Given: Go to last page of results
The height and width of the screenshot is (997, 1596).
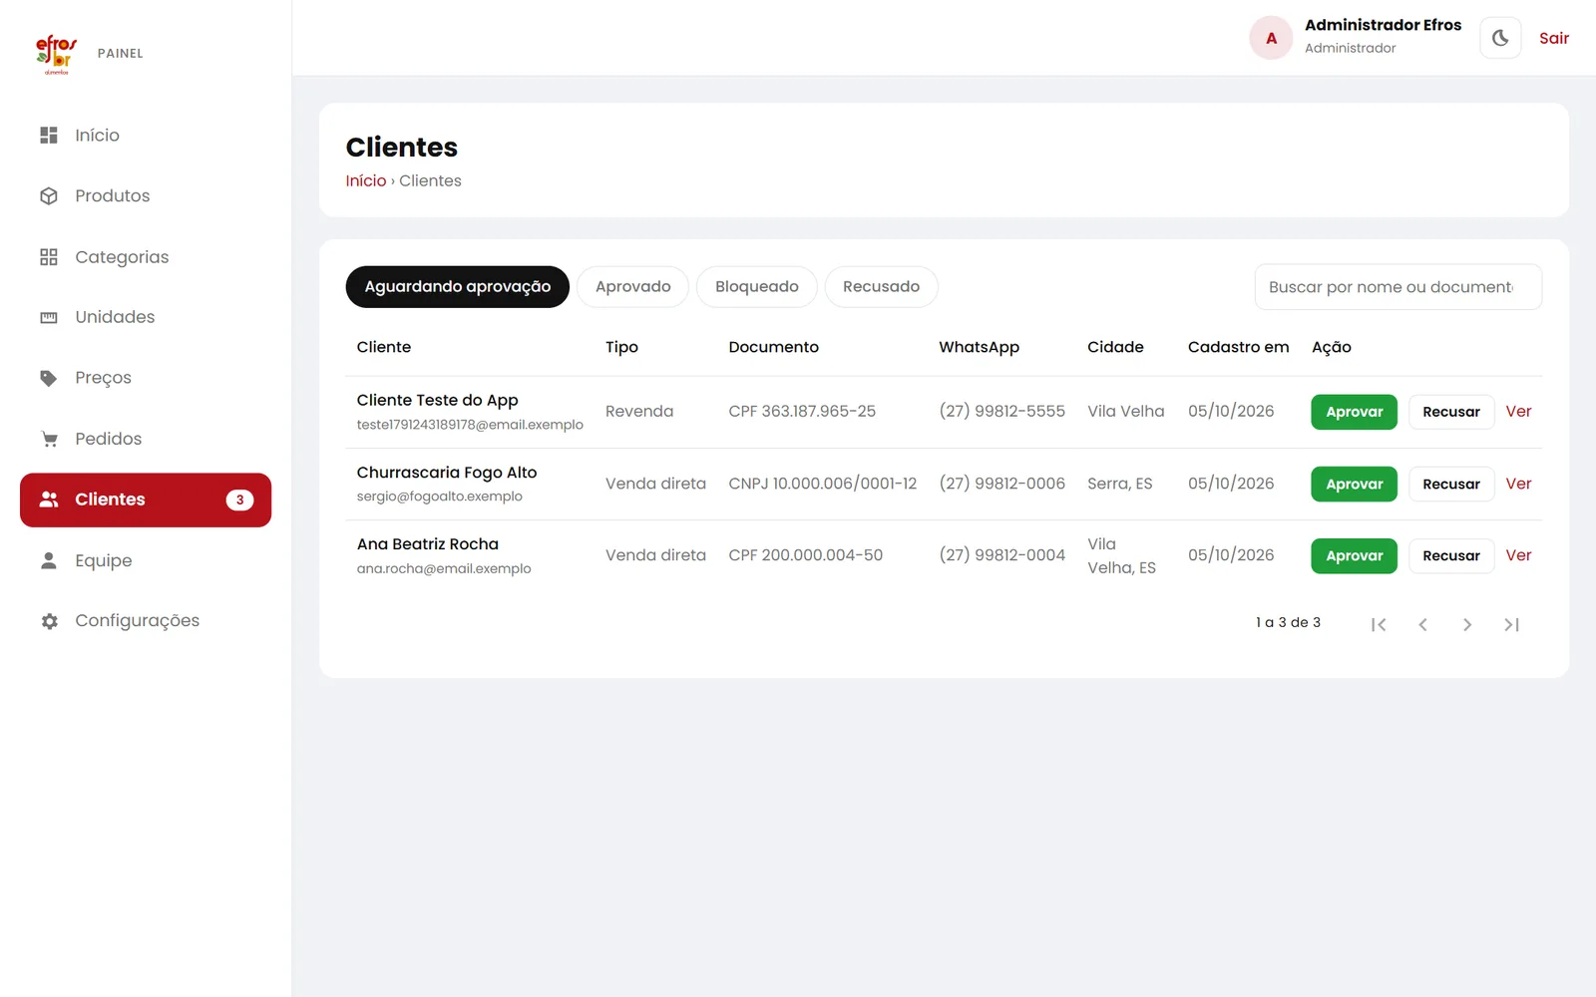Looking at the screenshot, I should pos(1511,624).
